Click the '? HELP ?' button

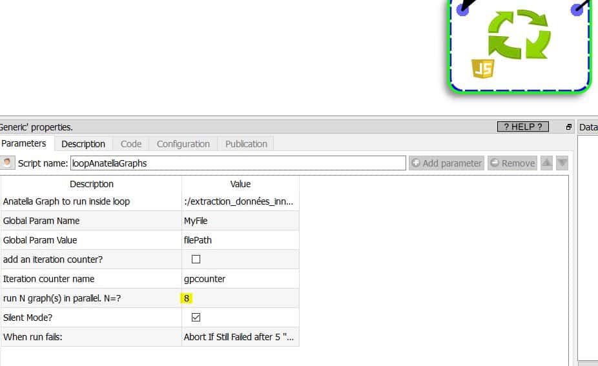(522, 127)
